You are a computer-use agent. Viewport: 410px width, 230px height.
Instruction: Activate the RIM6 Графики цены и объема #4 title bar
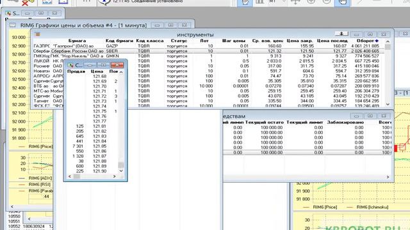pos(84,26)
